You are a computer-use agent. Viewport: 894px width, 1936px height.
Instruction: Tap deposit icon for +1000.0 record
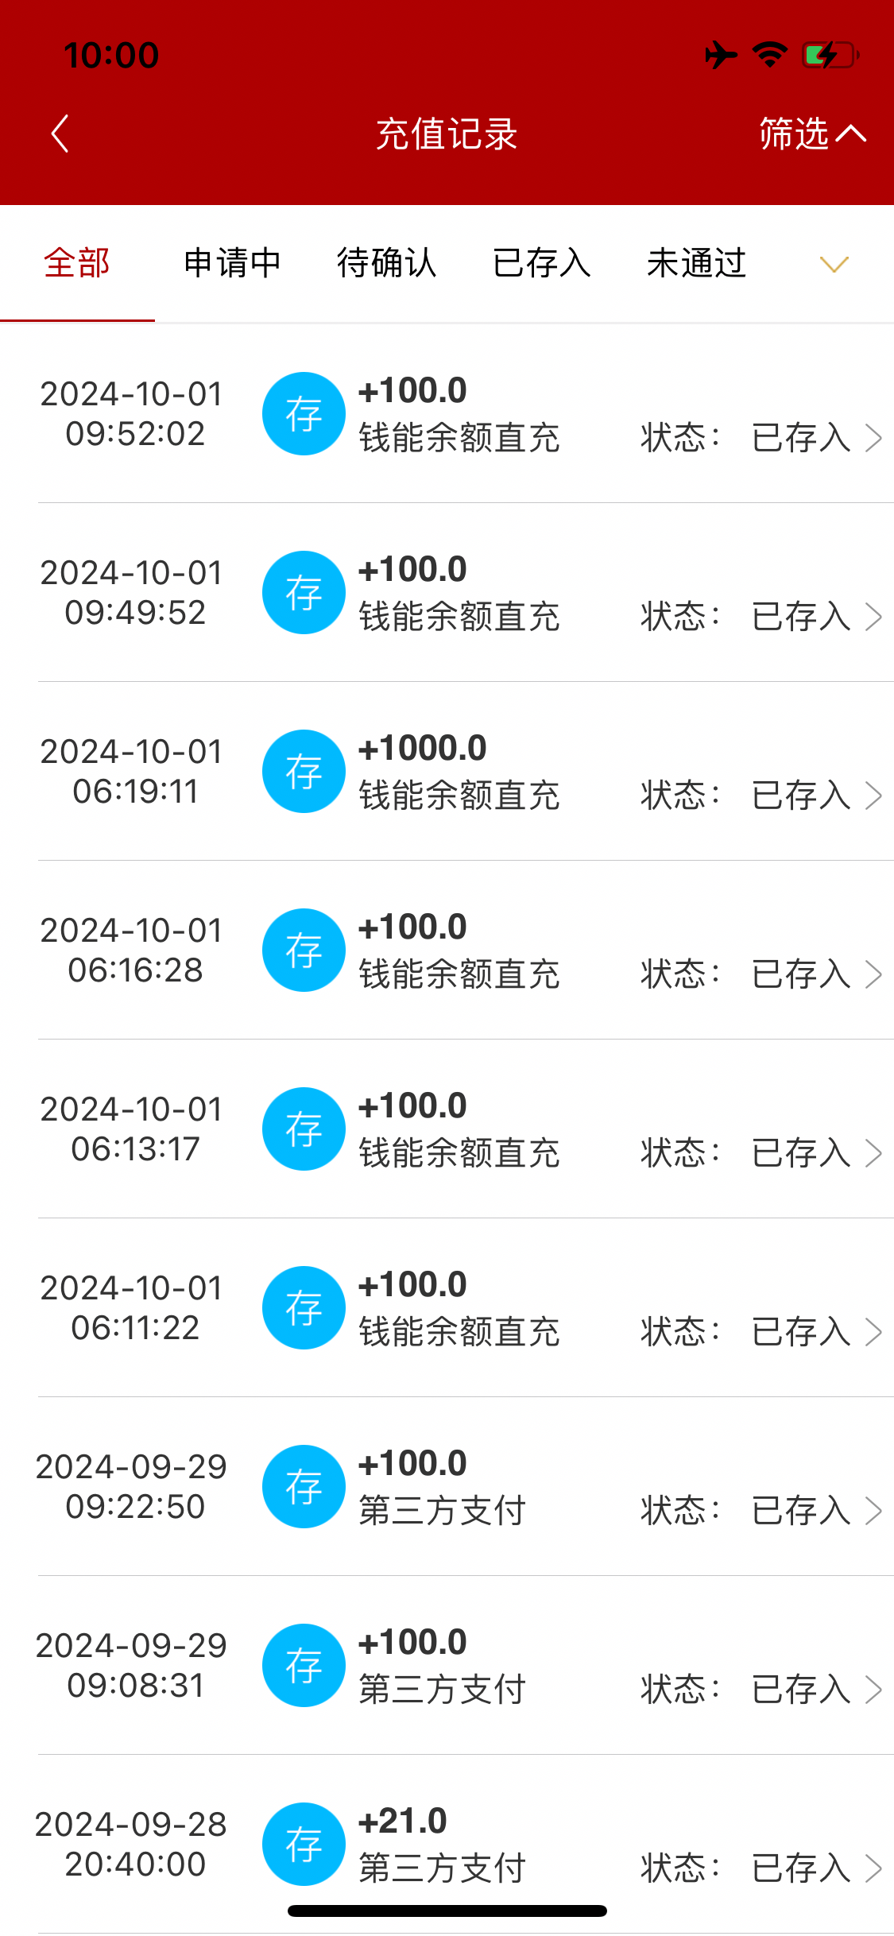304,772
